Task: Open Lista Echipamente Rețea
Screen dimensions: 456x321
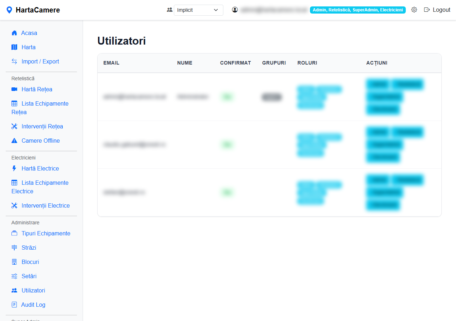Action: [40, 108]
